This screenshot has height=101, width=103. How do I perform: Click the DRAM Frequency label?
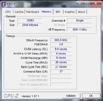tap(37, 40)
